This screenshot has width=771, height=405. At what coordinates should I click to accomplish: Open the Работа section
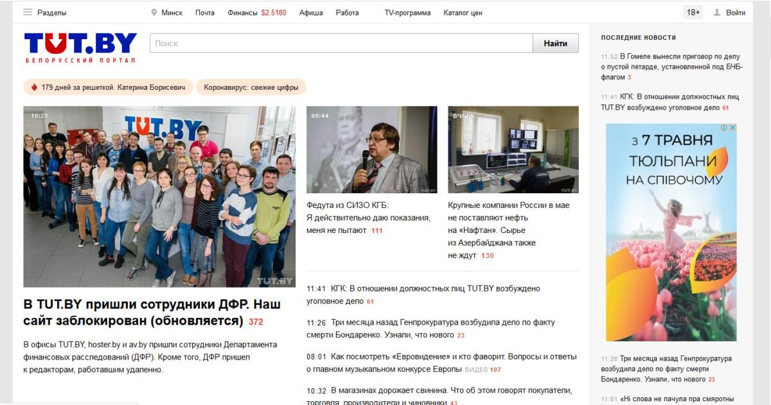tap(348, 13)
